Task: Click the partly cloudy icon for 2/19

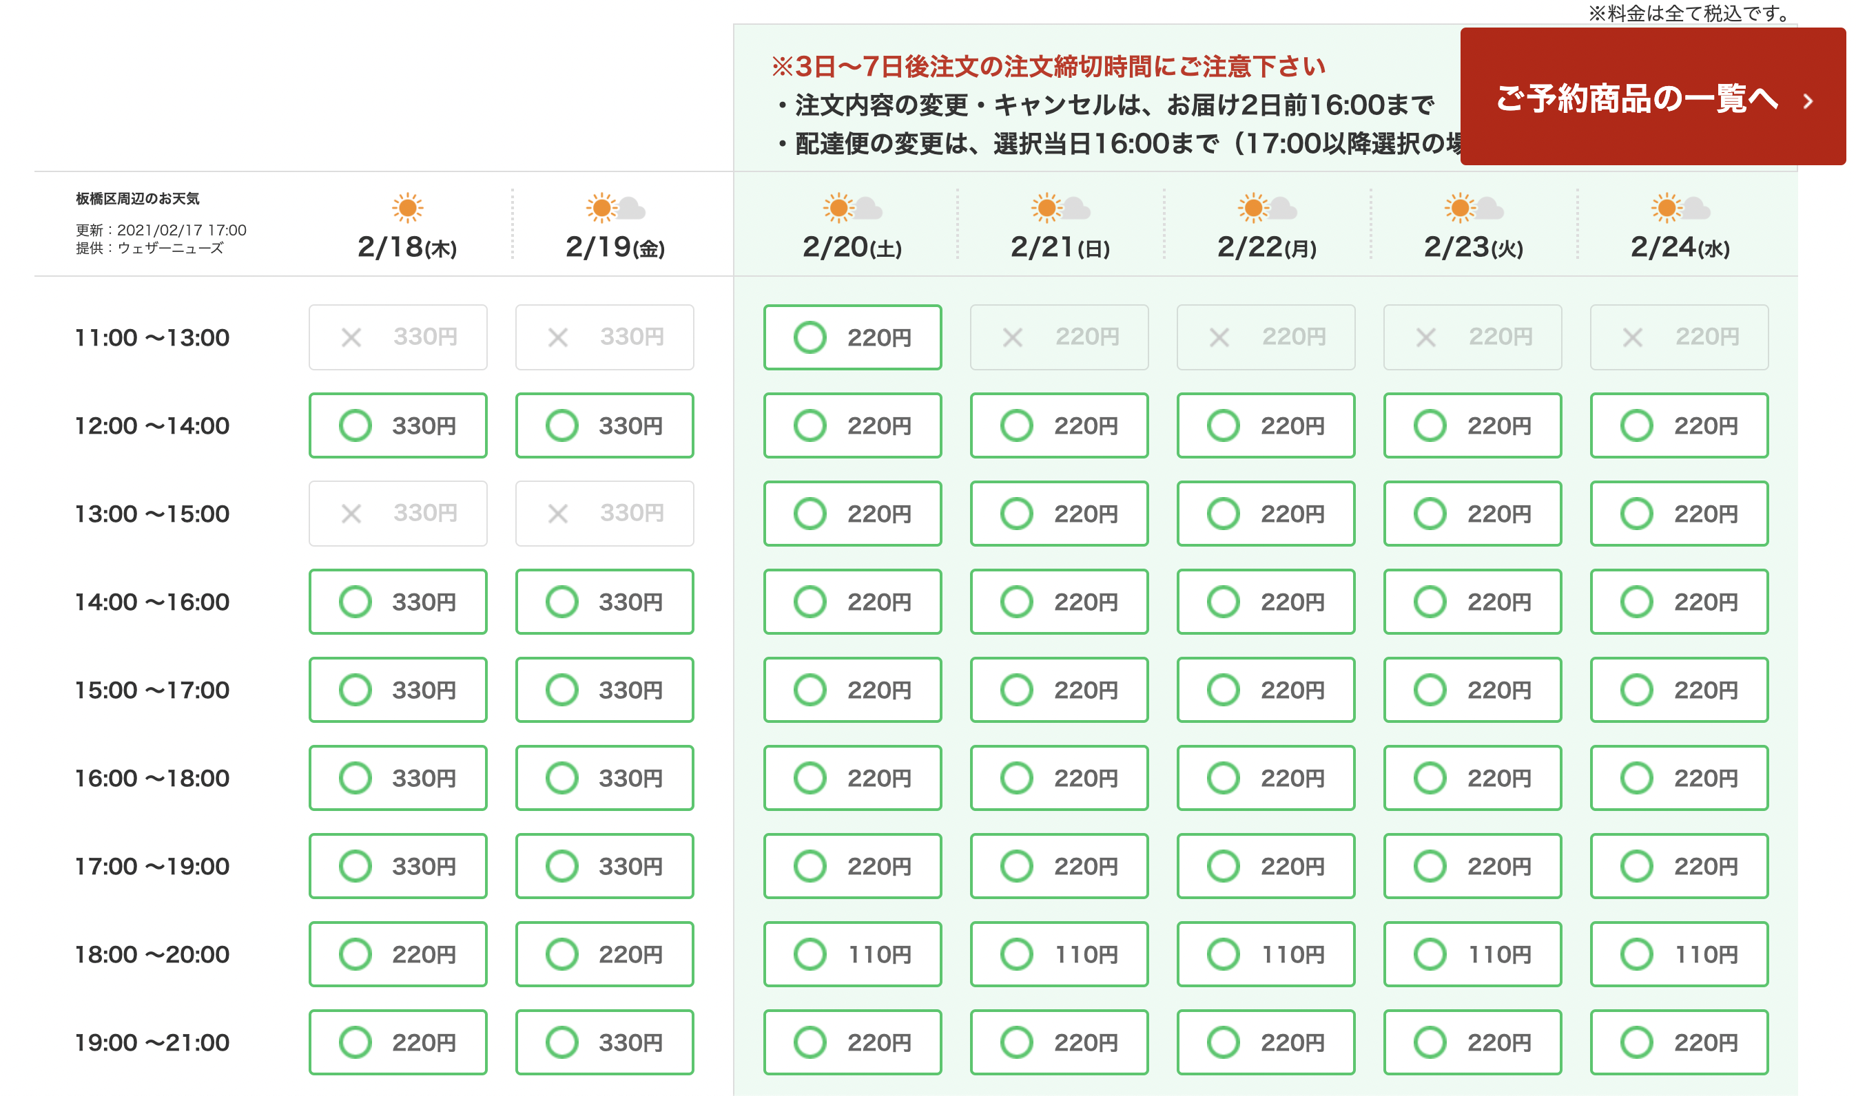Action: [615, 209]
